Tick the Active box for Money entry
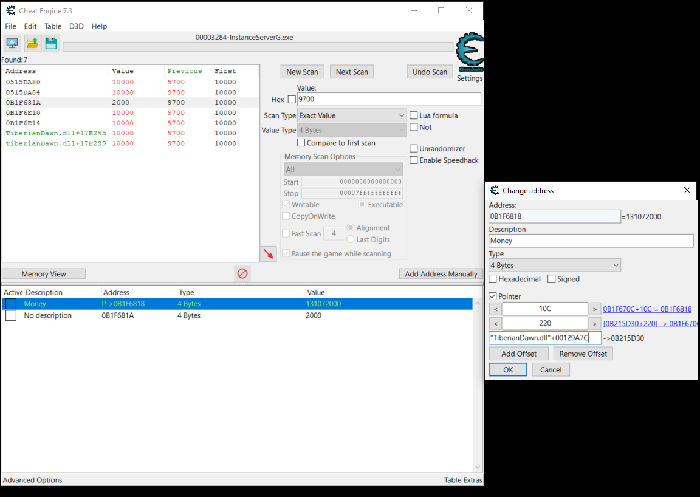 click(11, 304)
